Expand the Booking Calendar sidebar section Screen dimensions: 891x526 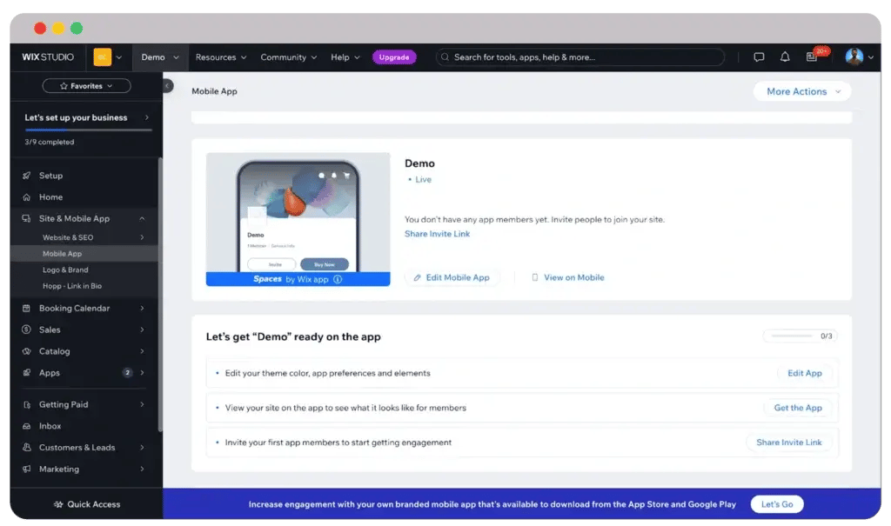coord(85,308)
